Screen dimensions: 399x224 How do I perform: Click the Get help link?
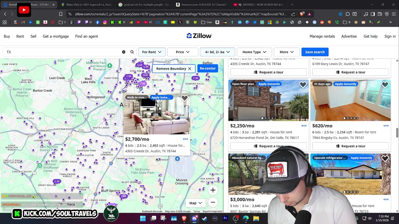pyautogui.click(x=370, y=36)
